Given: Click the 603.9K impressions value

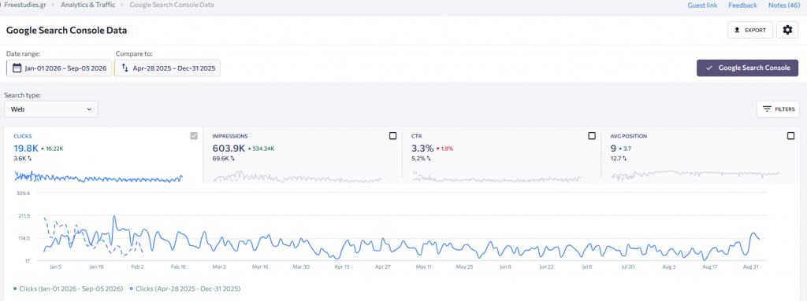Looking at the screenshot, I should click(x=229, y=149).
